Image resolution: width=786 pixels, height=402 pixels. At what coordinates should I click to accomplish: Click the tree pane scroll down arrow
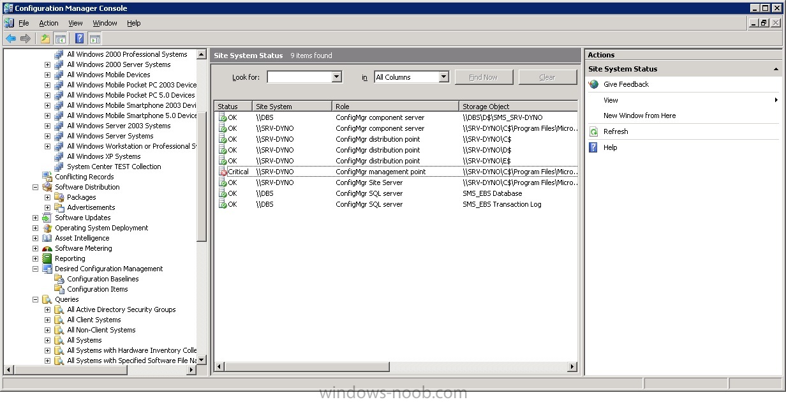(202, 360)
